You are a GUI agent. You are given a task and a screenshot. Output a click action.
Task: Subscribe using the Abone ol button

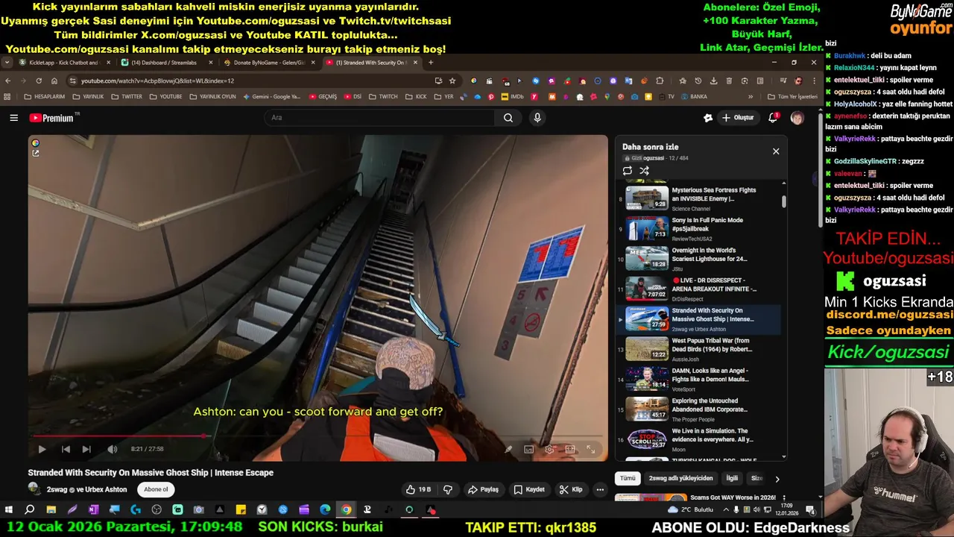(156, 489)
